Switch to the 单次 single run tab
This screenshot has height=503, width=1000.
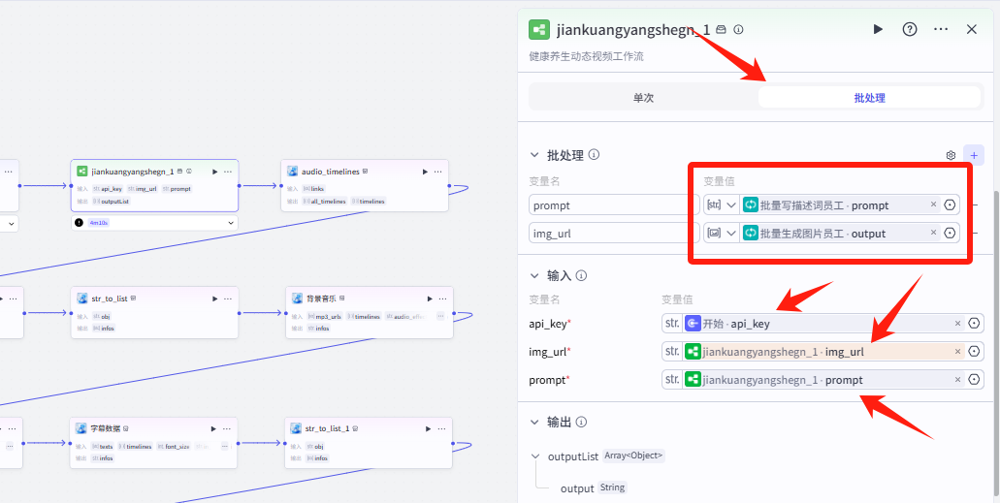pyautogui.click(x=643, y=98)
